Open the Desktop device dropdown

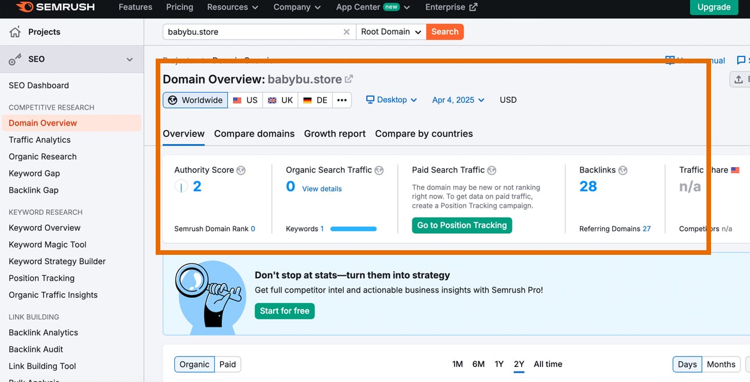point(392,100)
